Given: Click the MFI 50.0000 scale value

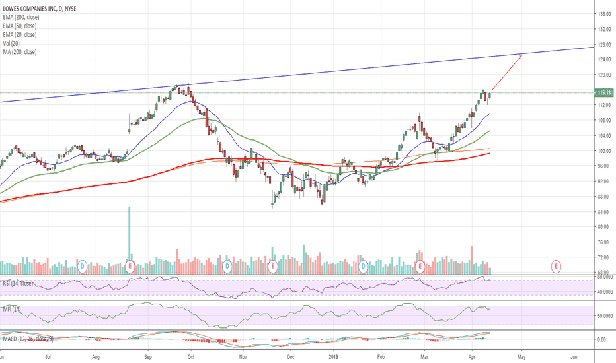Looking at the screenshot, I should coord(605,315).
